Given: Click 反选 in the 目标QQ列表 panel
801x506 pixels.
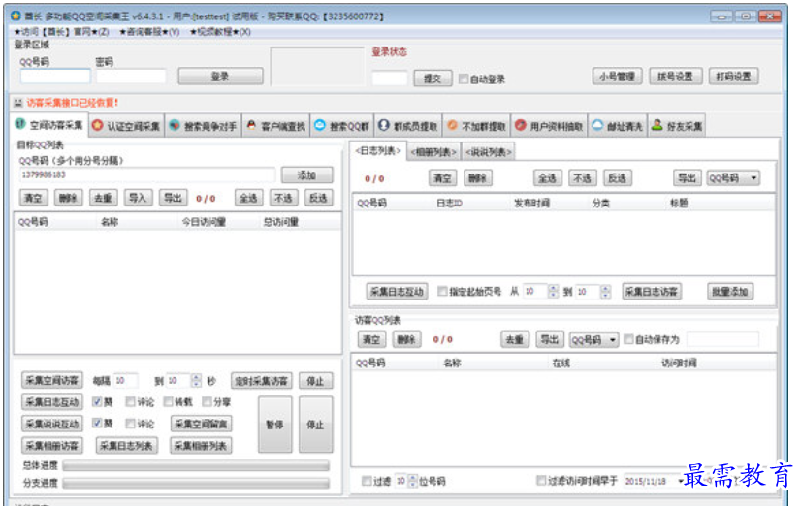Looking at the screenshot, I should coord(318,198).
